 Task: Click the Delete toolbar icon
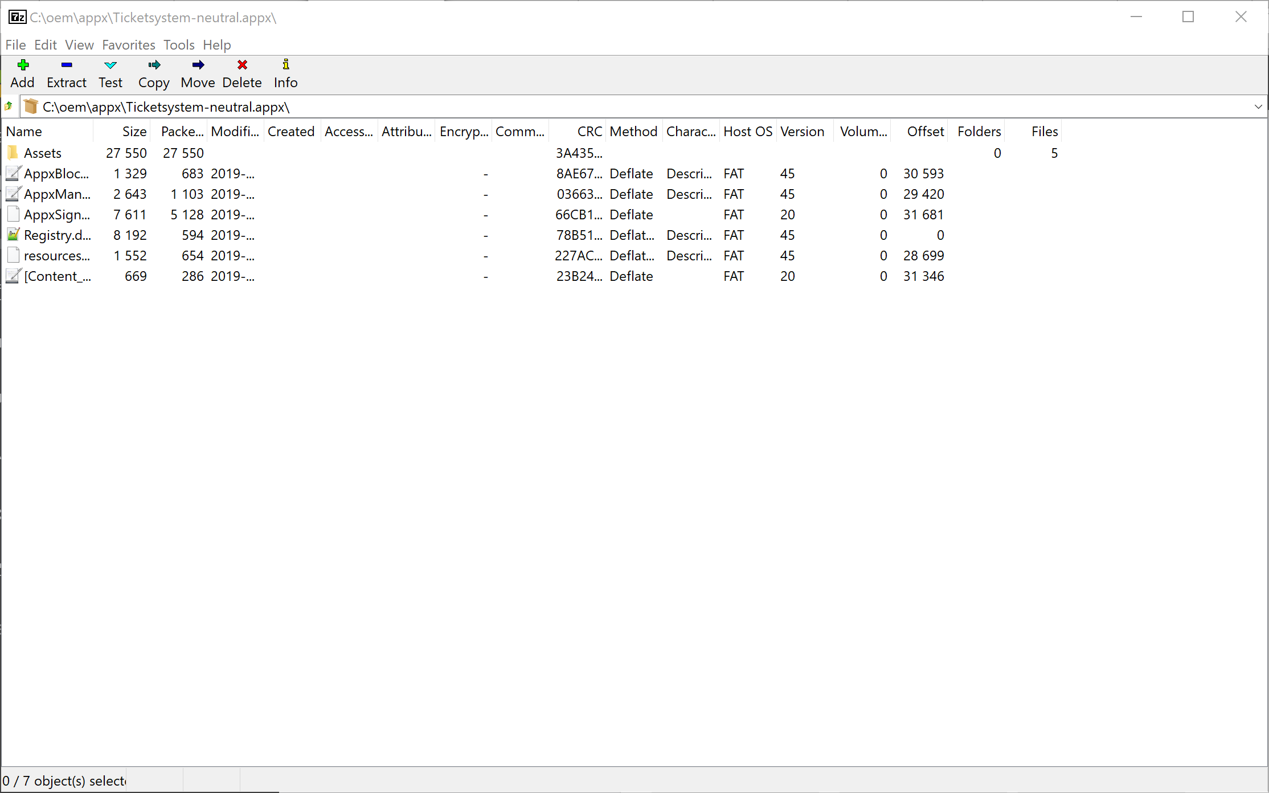coord(241,73)
